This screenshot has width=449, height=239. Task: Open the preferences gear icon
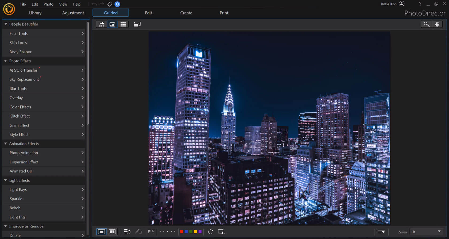pyautogui.click(x=110, y=4)
